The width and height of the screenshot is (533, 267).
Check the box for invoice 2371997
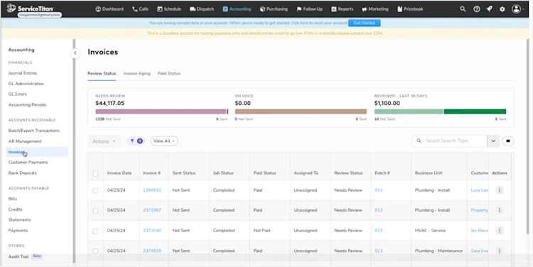(95, 211)
